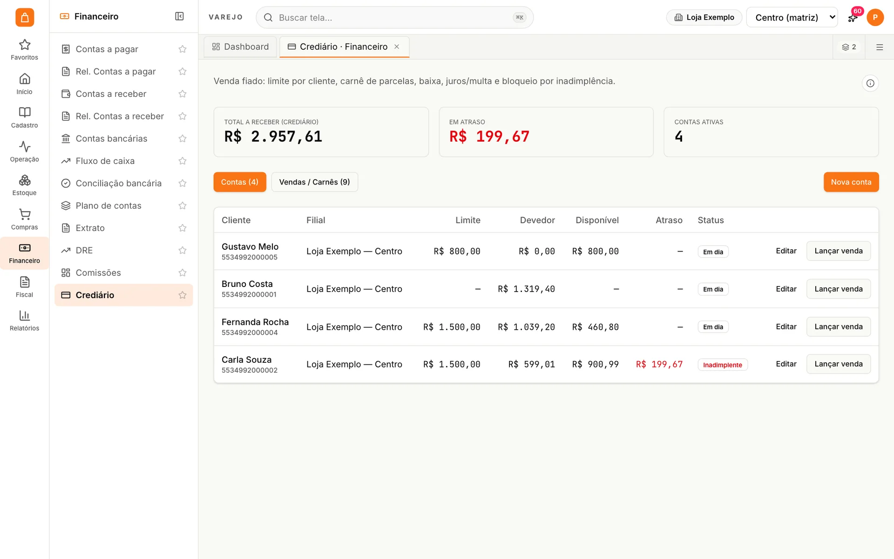The width and height of the screenshot is (894, 559).
Task: Open Contas bancárias in the sidebar
Action: tap(123, 138)
